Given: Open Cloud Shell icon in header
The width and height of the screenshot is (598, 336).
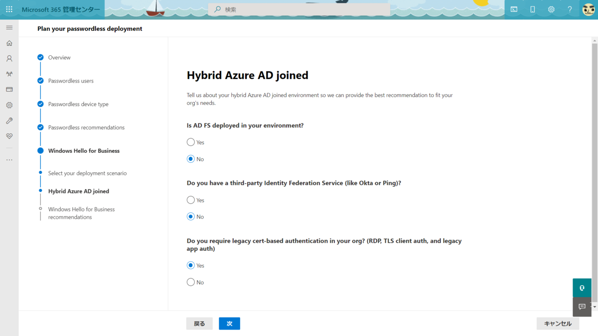Looking at the screenshot, I should [514, 9].
